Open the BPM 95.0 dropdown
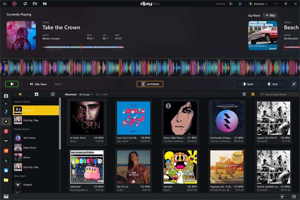 [91, 39]
